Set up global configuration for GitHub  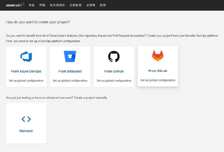(x=114, y=81)
